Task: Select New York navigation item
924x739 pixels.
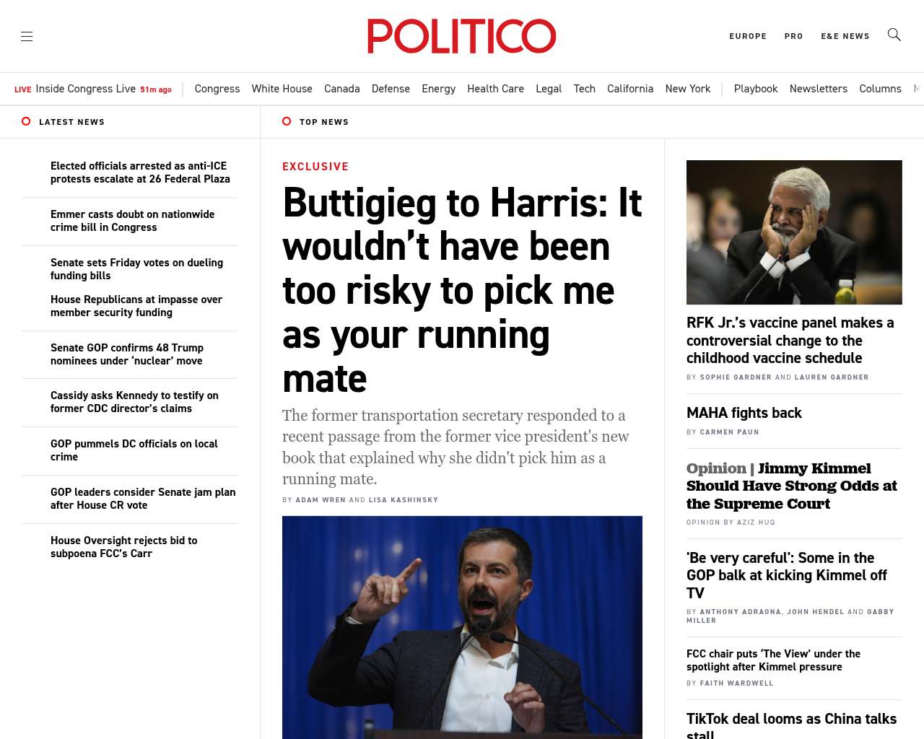Action: (x=687, y=89)
